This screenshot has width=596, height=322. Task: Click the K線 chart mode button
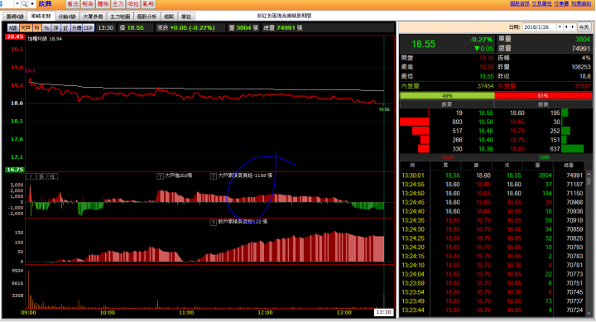click(13, 28)
